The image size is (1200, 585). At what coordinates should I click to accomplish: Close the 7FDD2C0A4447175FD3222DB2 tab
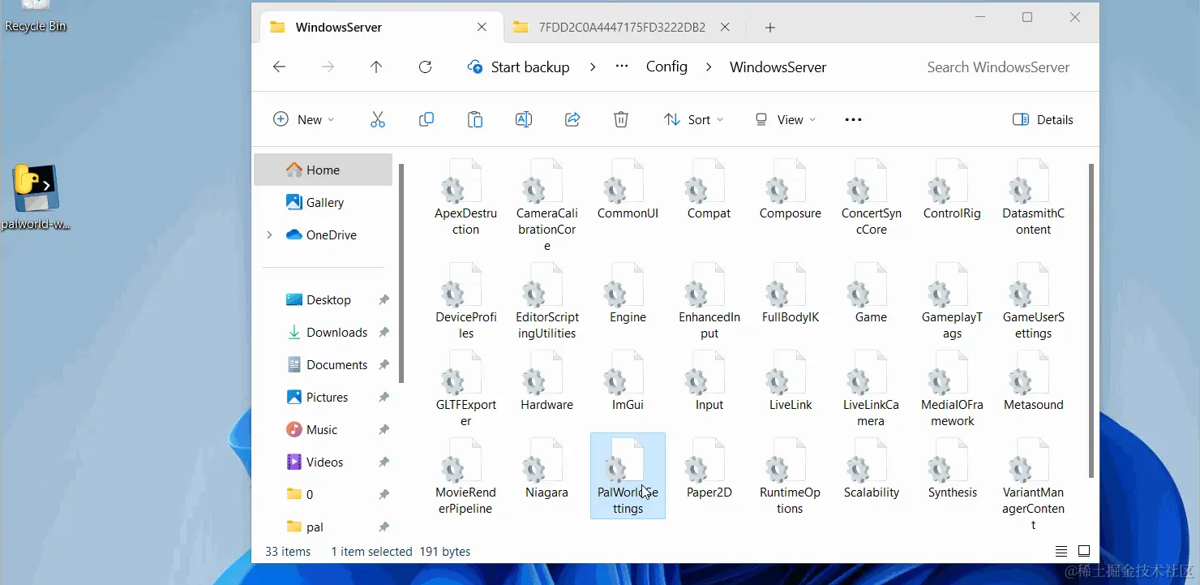click(x=725, y=27)
